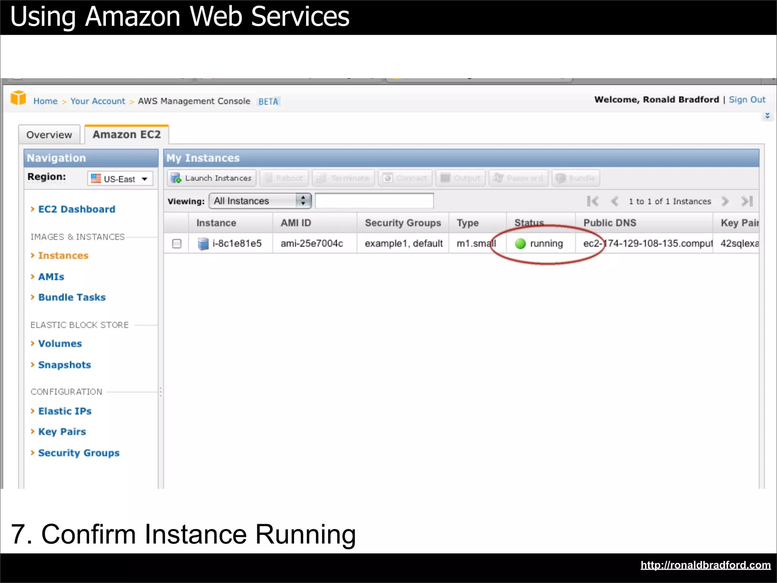The height and width of the screenshot is (583, 777).
Task: Click the Output toolbar button
Action: coord(460,178)
